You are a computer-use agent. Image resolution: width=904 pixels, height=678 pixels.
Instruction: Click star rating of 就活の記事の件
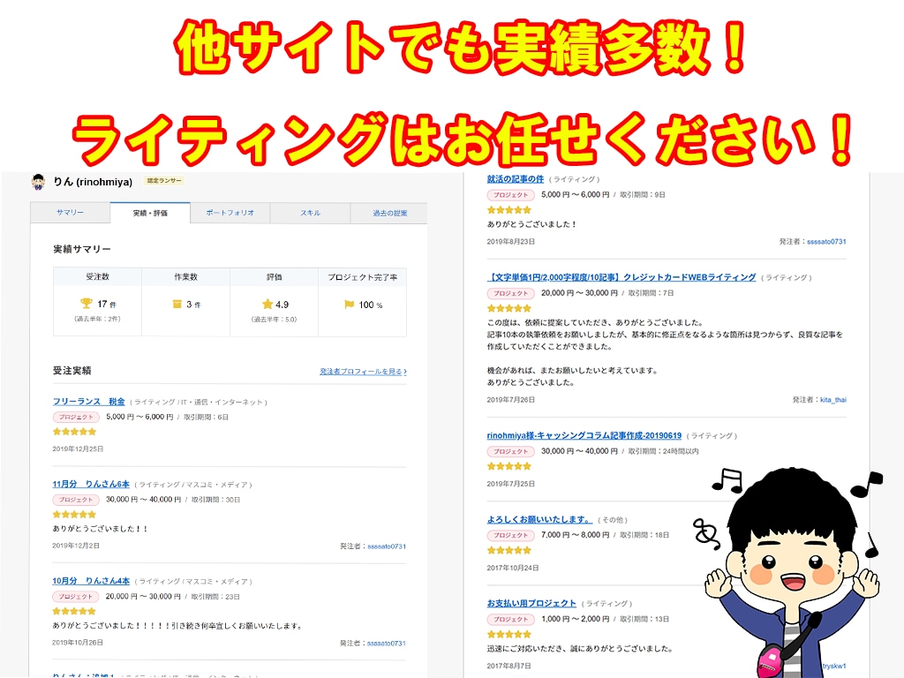pyautogui.click(x=509, y=210)
